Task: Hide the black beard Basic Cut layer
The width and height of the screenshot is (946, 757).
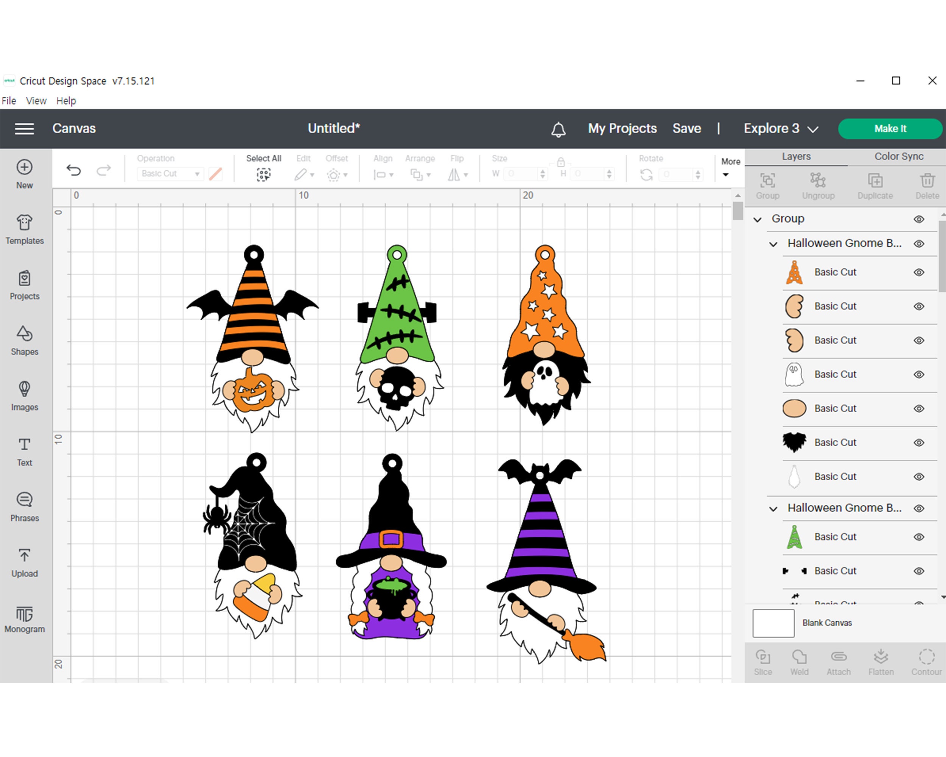Action: 919,442
